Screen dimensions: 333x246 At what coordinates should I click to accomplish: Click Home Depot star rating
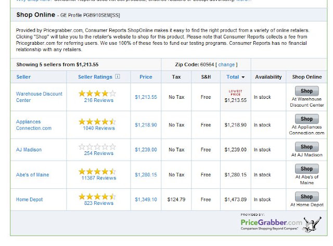[97, 197]
